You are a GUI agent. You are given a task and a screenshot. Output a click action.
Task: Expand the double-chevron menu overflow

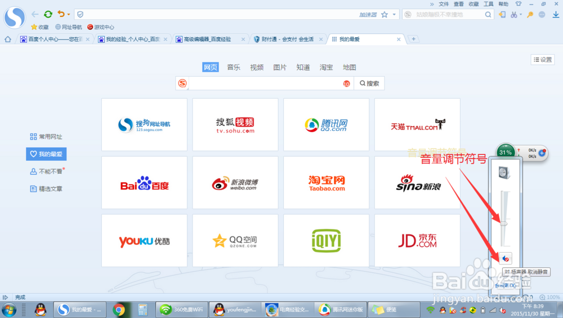click(x=432, y=5)
